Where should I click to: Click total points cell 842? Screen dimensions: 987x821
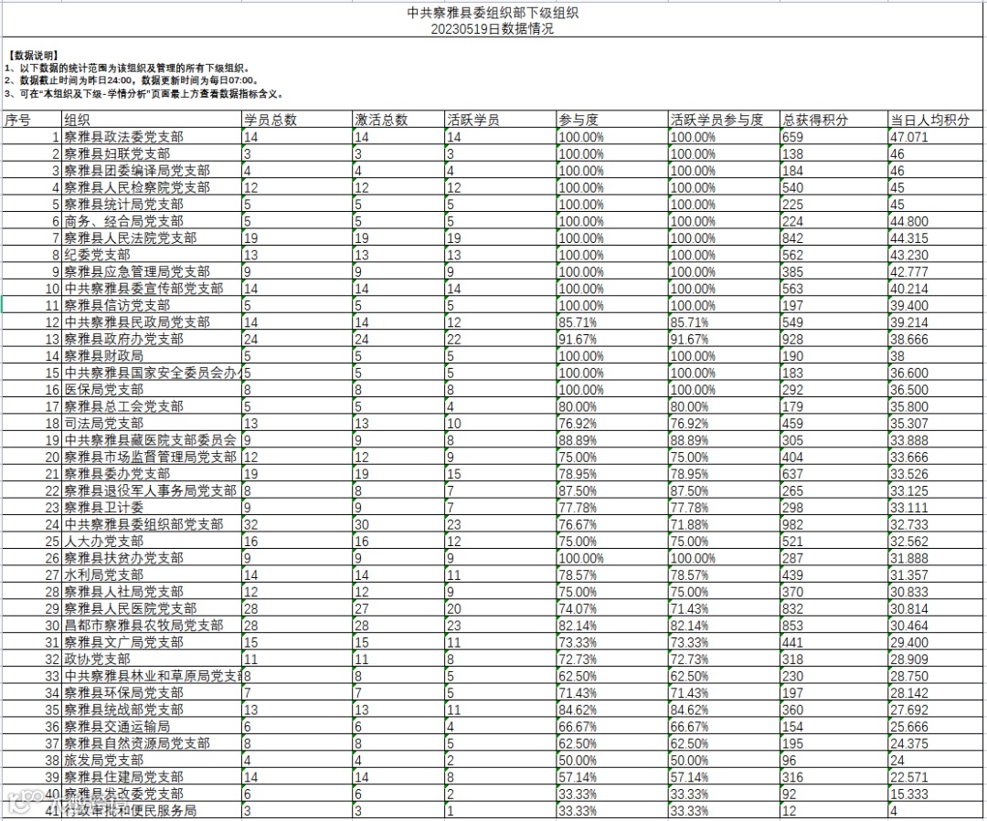(833, 237)
